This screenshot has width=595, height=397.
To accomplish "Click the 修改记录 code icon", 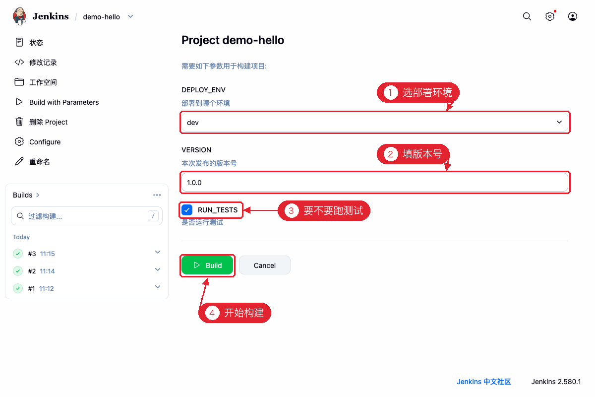I will click(x=19, y=62).
